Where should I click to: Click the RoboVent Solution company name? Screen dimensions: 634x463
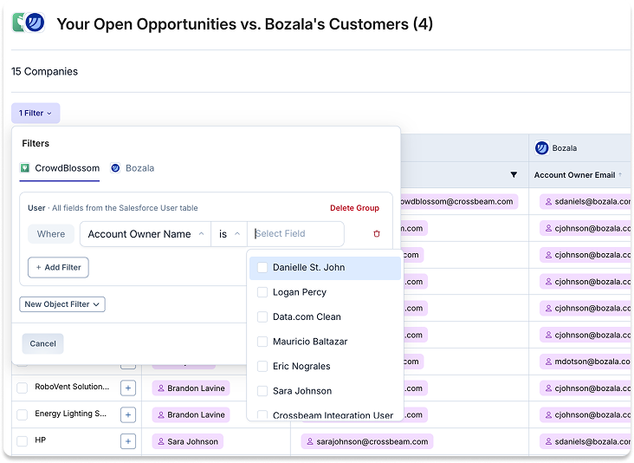click(72, 387)
